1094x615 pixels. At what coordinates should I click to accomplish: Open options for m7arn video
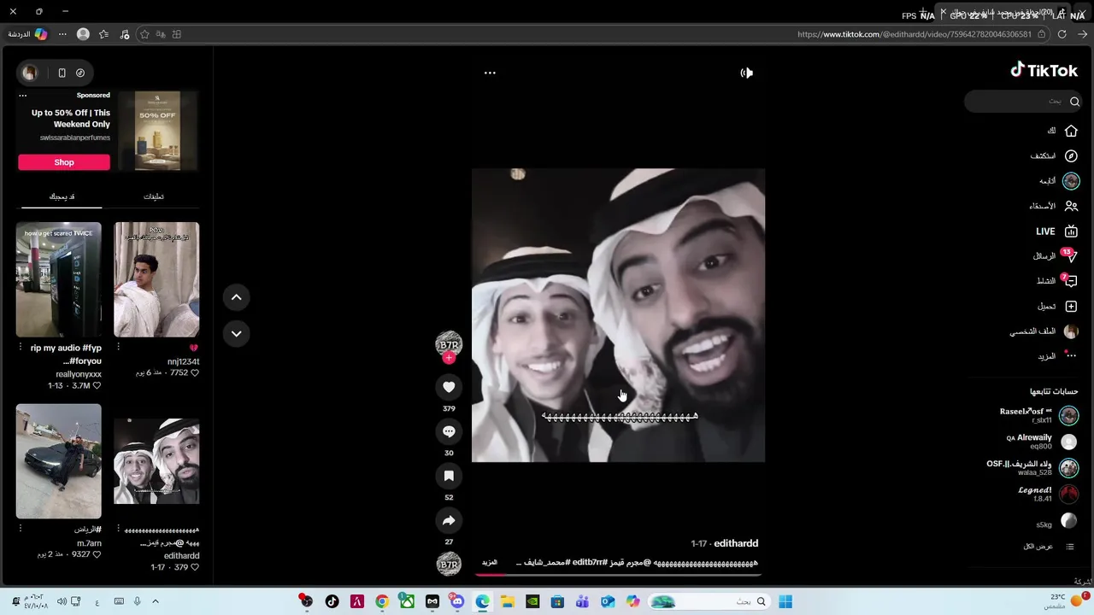(x=21, y=529)
